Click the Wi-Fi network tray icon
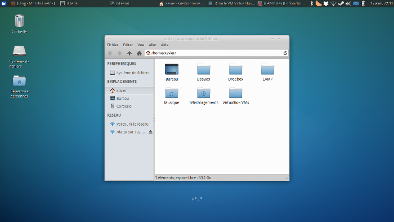The width and height of the screenshot is (394, 222). 333,3
